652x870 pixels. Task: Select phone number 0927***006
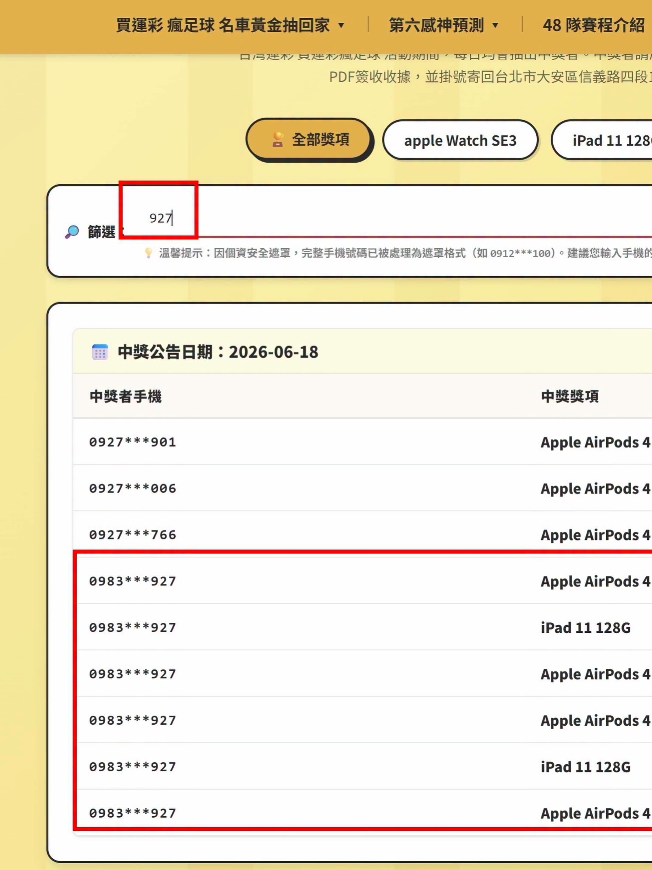click(x=132, y=489)
